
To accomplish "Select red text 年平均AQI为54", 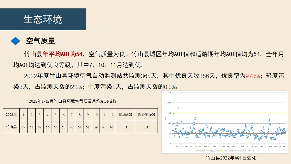I will (x=63, y=54).
